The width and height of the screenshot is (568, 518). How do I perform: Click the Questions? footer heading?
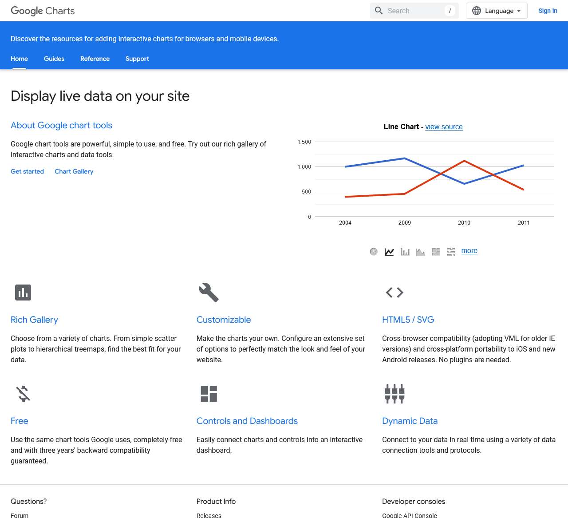(29, 501)
